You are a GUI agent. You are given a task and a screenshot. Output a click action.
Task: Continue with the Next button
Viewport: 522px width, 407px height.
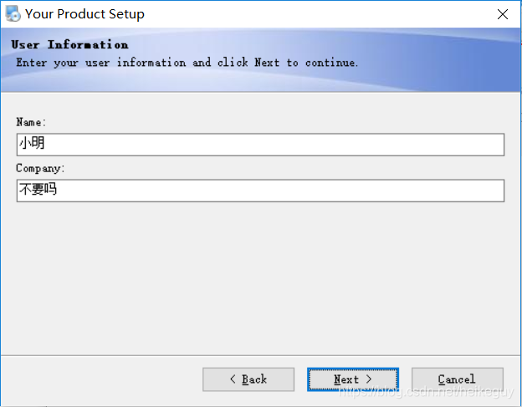(353, 379)
